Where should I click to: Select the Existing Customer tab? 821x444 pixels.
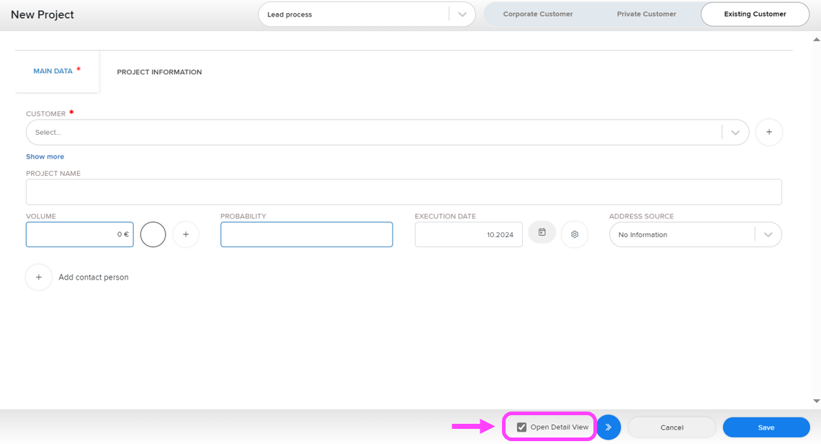[755, 14]
